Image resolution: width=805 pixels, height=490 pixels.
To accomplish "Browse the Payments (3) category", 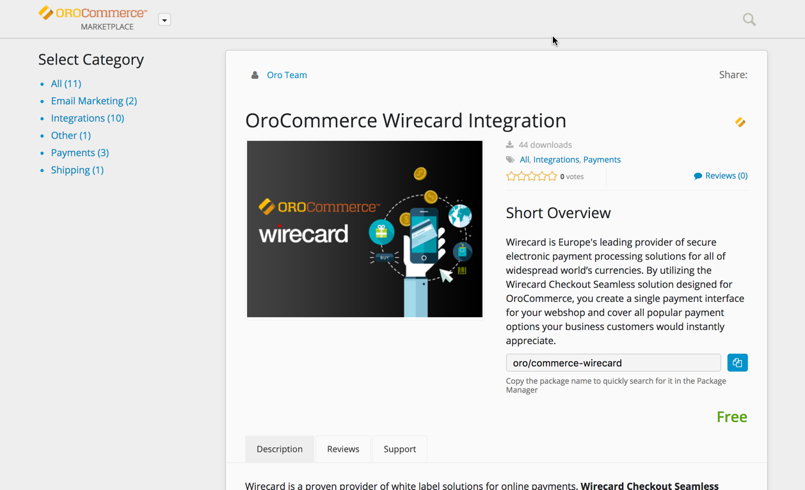I will [x=80, y=153].
